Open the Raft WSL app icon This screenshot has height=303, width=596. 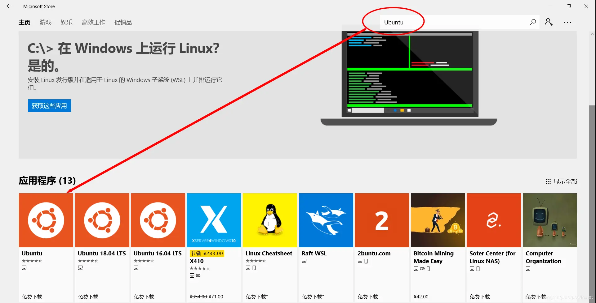[x=326, y=220]
